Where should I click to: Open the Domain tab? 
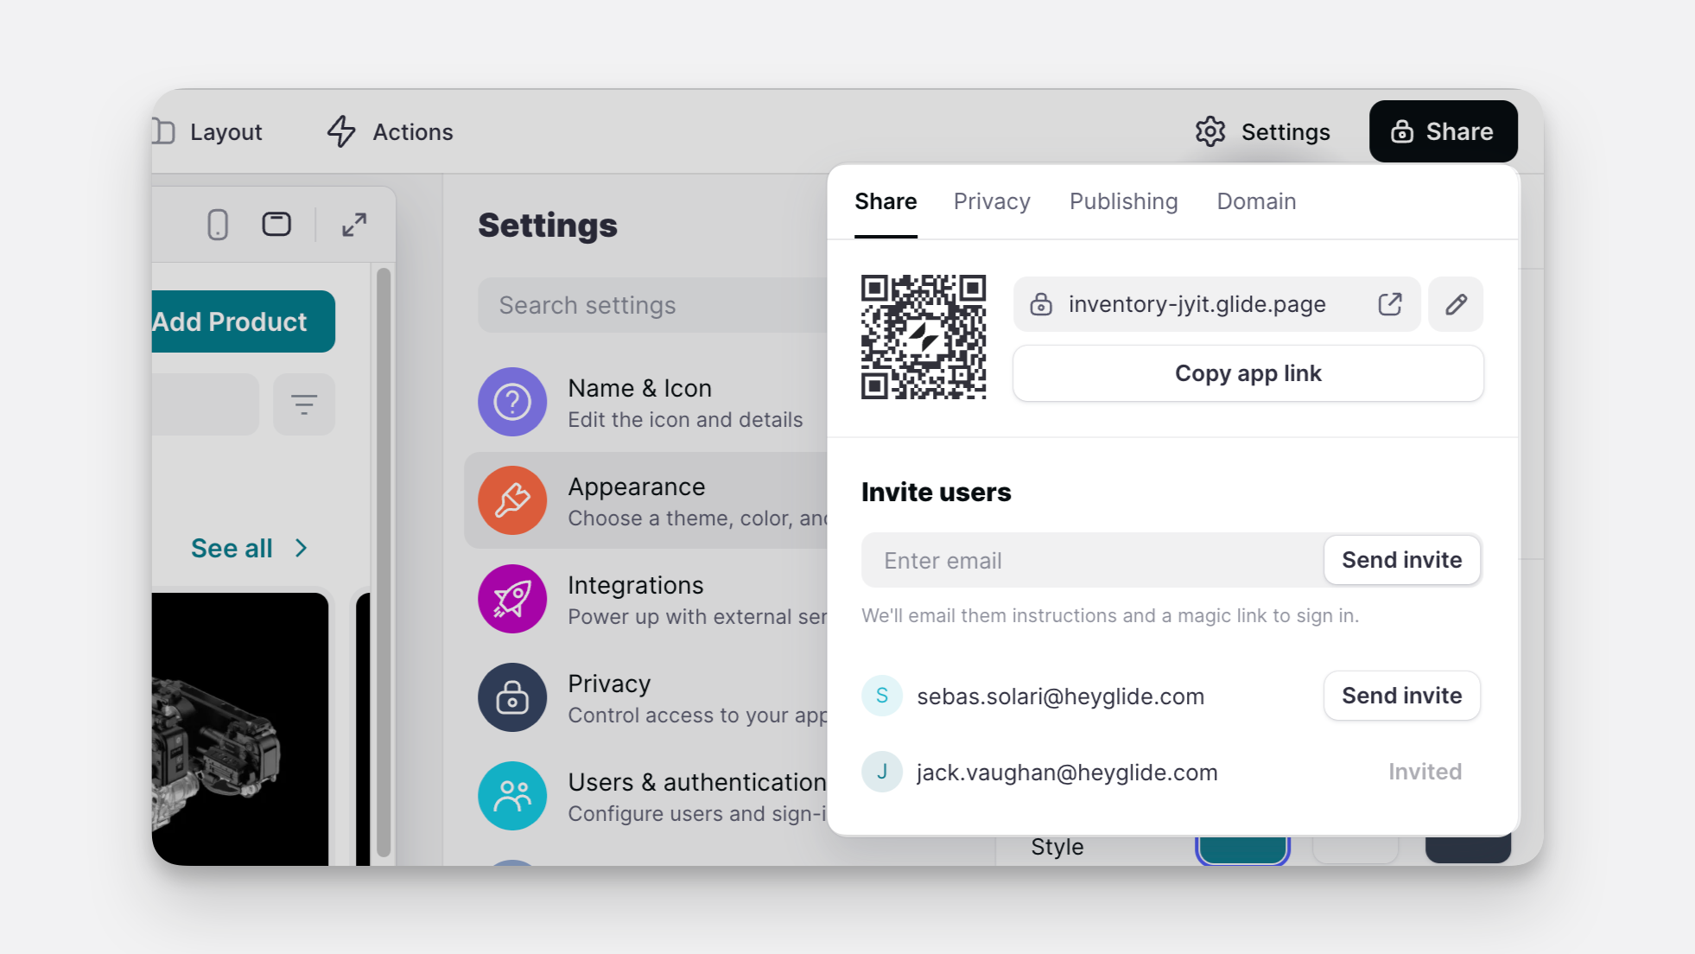click(1256, 201)
